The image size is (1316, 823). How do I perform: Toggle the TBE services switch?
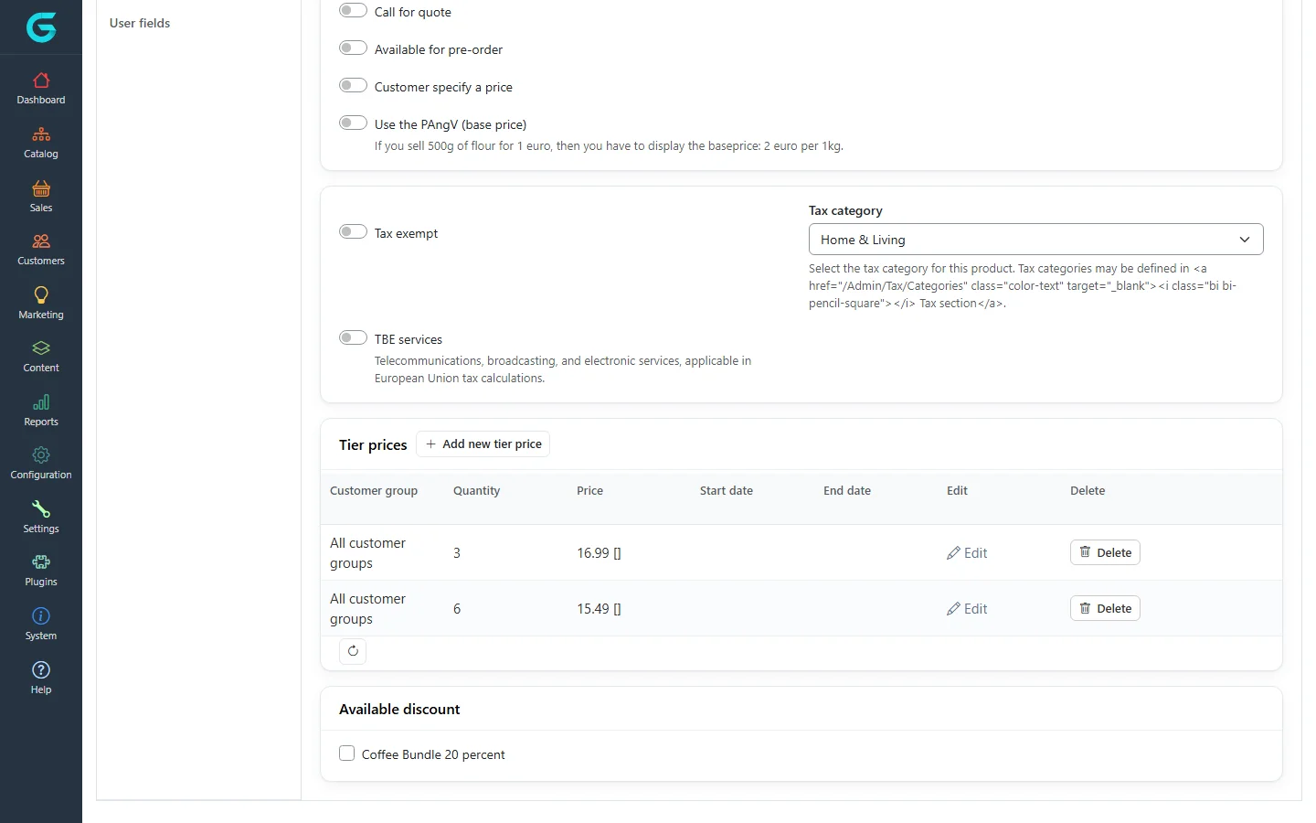tap(353, 338)
